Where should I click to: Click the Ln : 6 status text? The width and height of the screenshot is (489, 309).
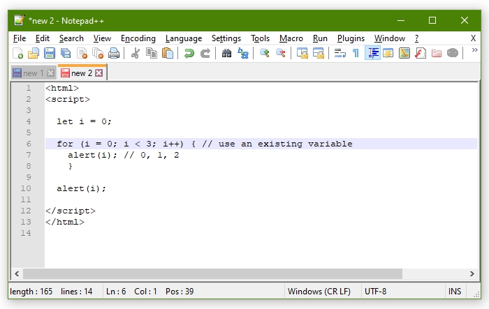[116, 292]
